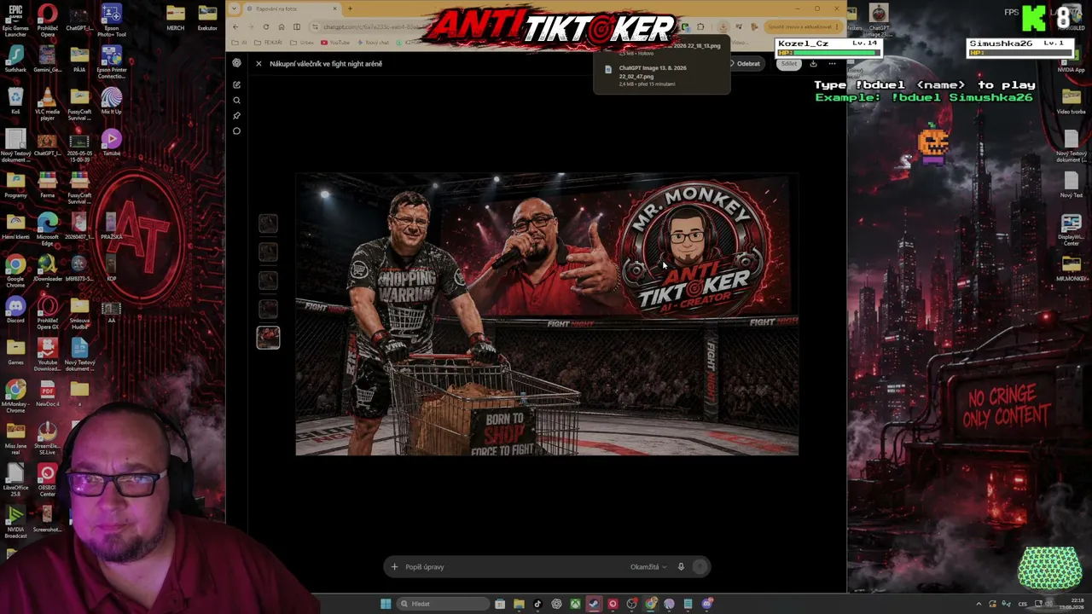
Task: Open NVIDIA App desktop icon
Action: [x=1072, y=60]
